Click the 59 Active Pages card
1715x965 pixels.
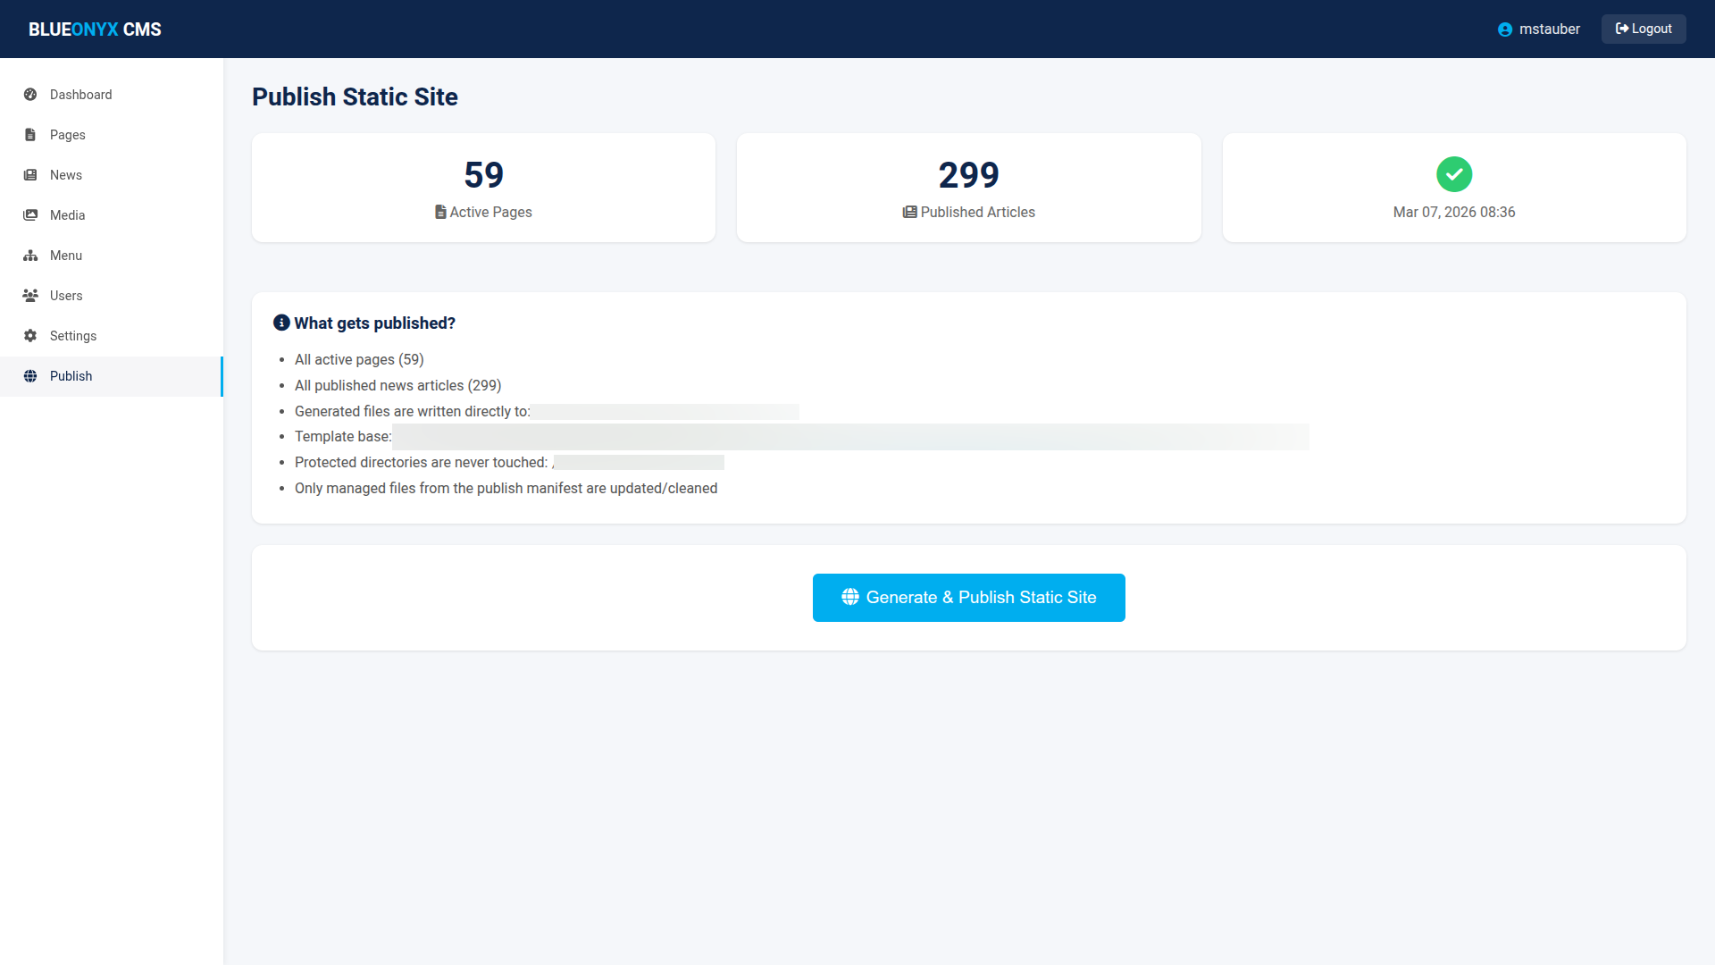[x=483, y=188]
